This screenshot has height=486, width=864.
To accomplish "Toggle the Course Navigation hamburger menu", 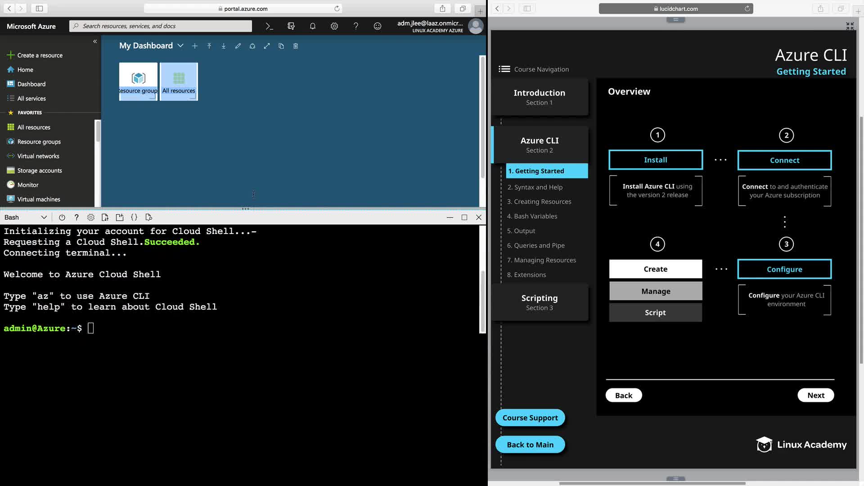I will [x=504, y=69].
